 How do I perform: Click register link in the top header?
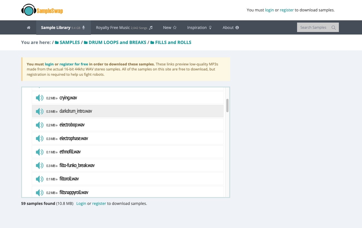287,10
